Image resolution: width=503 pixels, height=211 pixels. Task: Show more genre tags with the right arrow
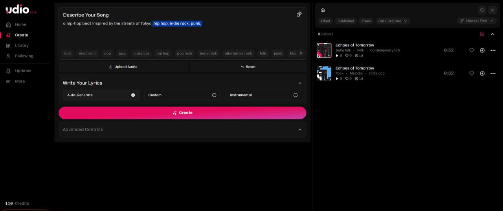(301, 53)
